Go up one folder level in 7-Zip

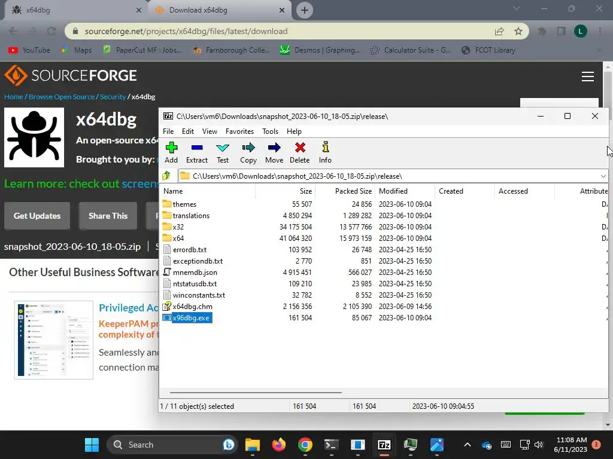pos(166,176)
